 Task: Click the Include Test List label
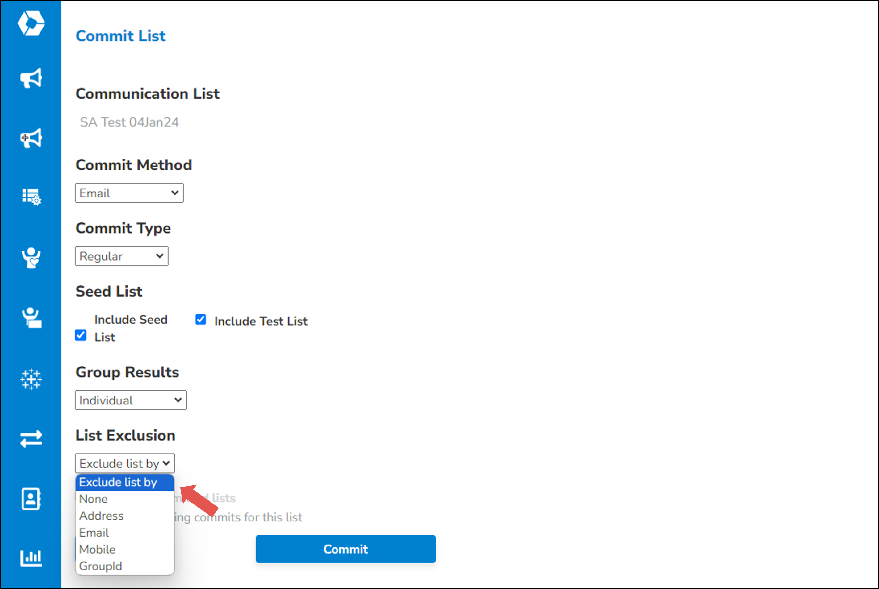[x=261, y=321]
